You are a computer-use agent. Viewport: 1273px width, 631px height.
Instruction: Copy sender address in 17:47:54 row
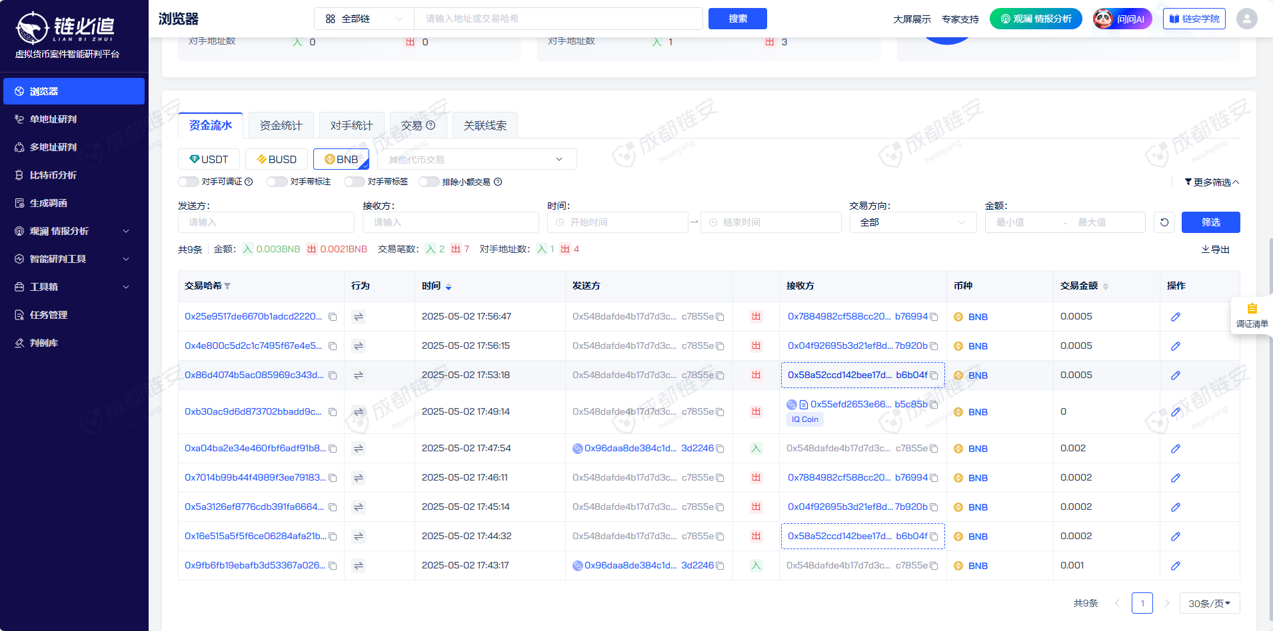[x=720, y=449]
